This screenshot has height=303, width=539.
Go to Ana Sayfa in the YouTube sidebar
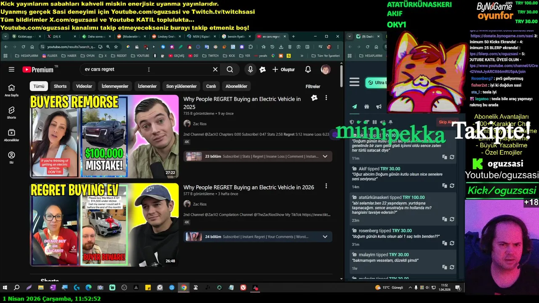coord(11,90)
